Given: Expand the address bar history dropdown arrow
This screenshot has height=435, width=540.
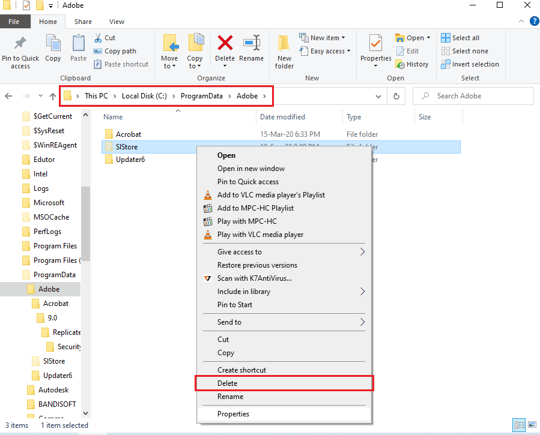Looking at the screenshot, I should coord(378,96).
